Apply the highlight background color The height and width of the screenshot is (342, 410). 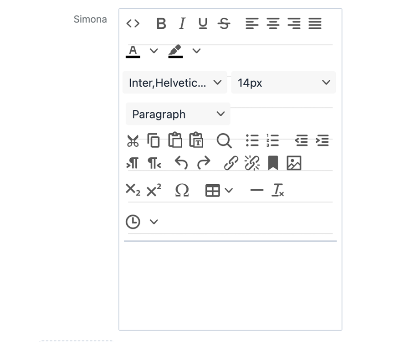coord(175,51)
